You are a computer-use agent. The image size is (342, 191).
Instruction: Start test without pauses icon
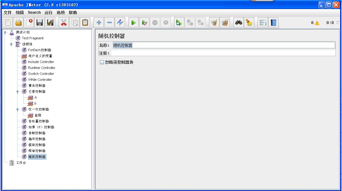click(144, 22)
